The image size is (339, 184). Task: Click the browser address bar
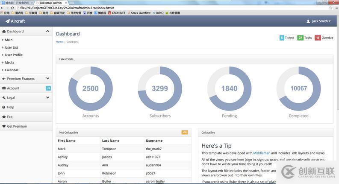[173, 8]
